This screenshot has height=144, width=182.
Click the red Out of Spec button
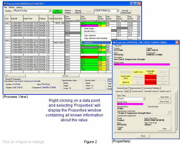pyautogui.click(x=150, y=77)
